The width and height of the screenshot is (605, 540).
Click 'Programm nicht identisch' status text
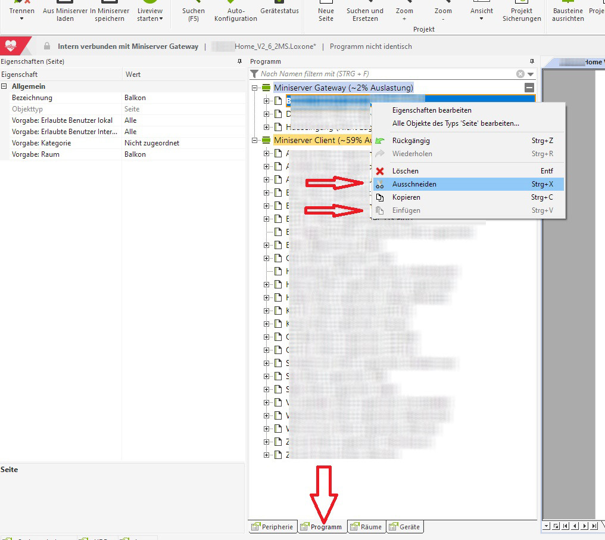pos(371,46)
